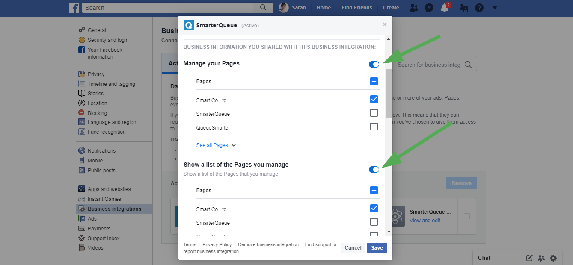Disable the Manage your Pages toggle

(374, 64)
